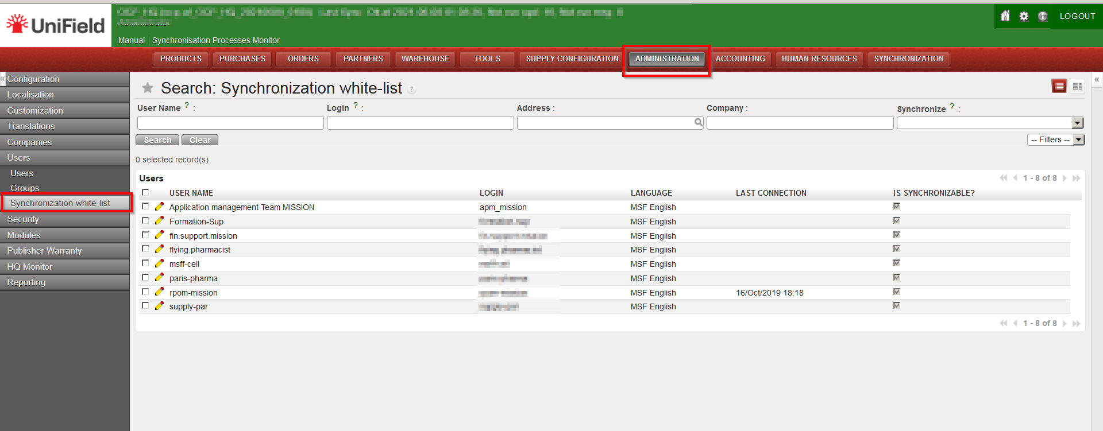Edit flying.pharmacist row pencil icon
The height and width of the screenshot is (431, 1103).
click(159, 249)
